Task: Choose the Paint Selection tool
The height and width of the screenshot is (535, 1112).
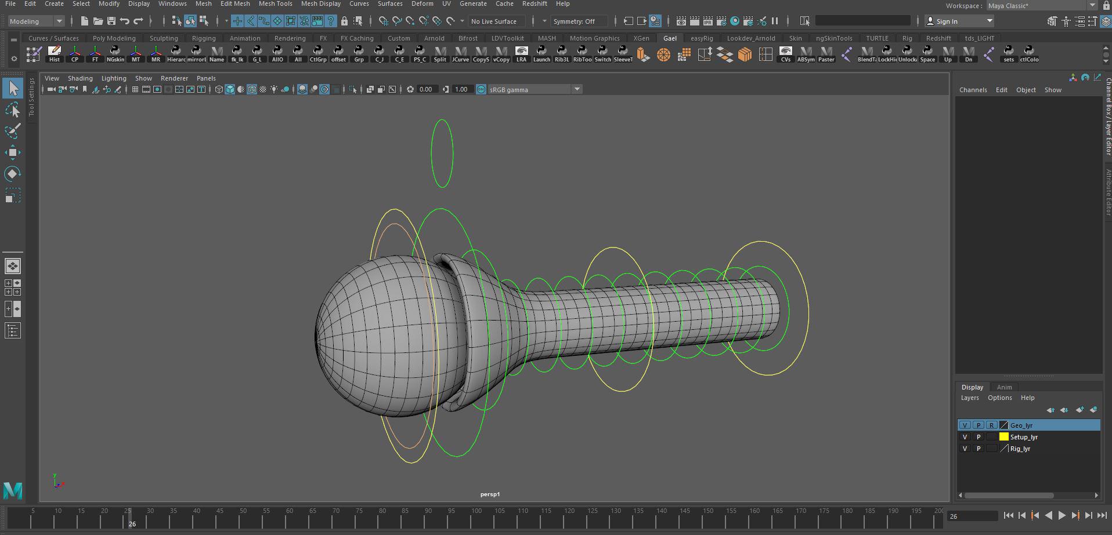Action: [x=12, y=132]
